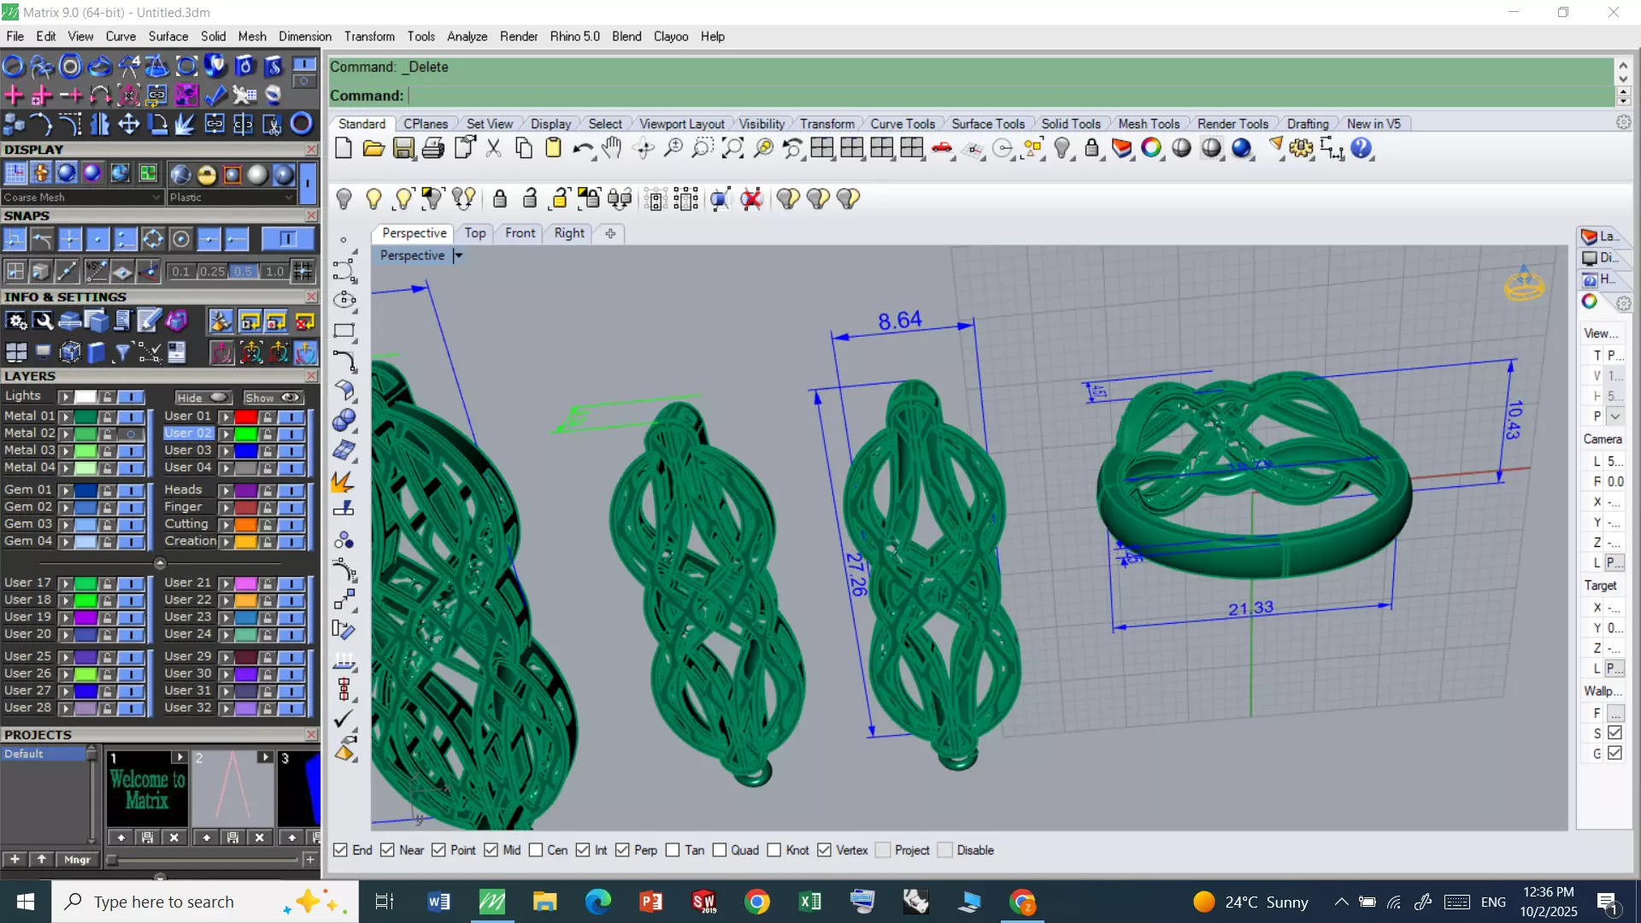This screenshot has width=1641, height=923.
Task: Expand the User 01 layer arrow
Action: coord(226,417)
